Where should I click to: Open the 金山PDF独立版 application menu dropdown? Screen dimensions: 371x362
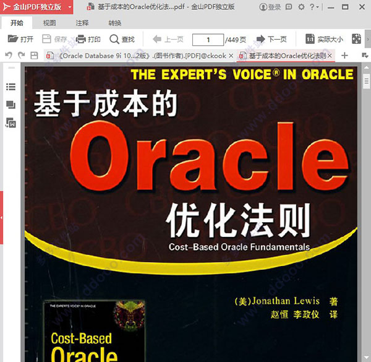pyautogui.click(x=69, y=7)
